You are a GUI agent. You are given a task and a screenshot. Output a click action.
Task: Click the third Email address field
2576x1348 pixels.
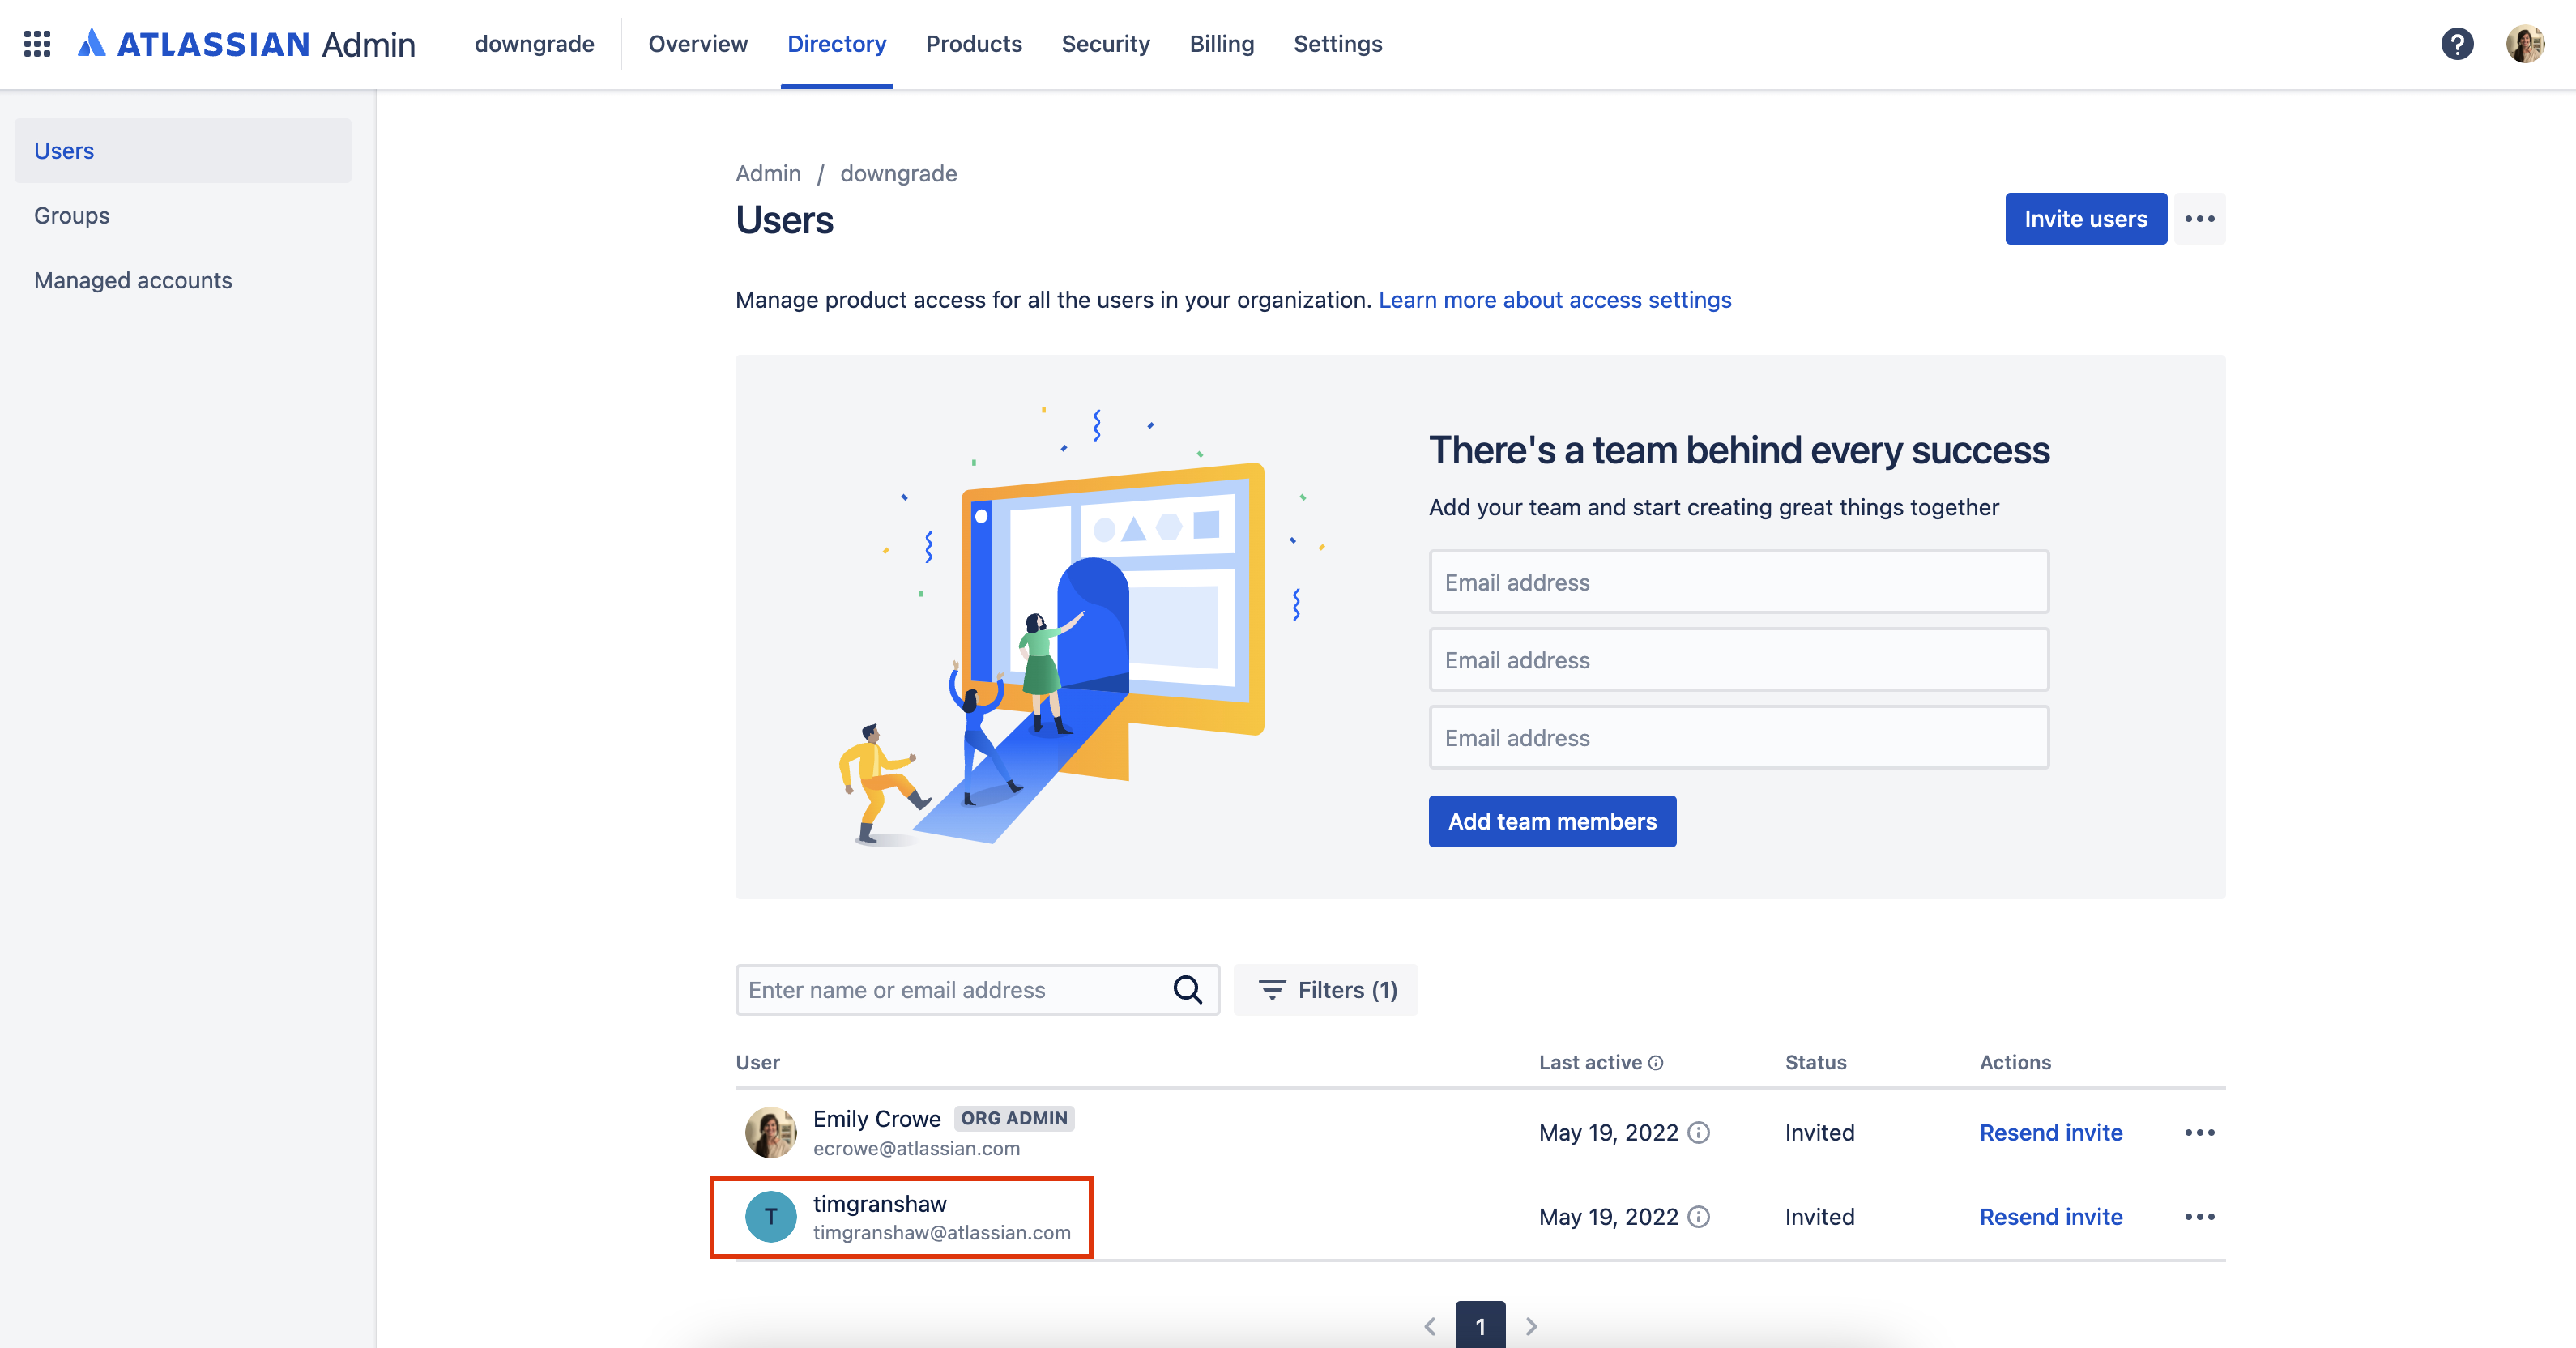coord(1739,737)
